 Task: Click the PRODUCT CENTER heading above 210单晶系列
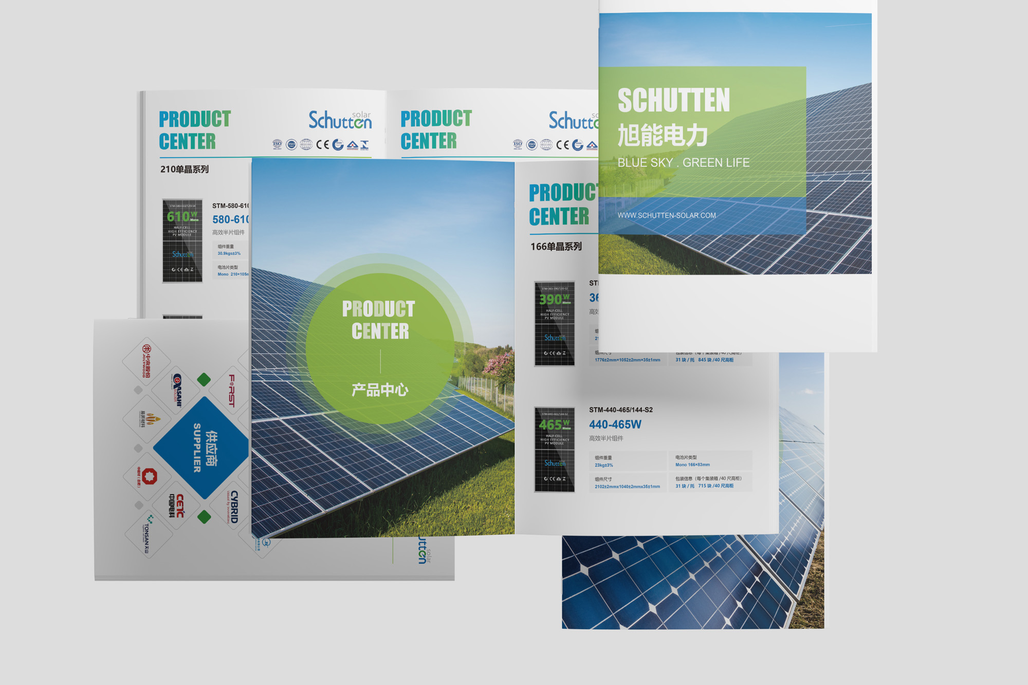coord(195,130)
